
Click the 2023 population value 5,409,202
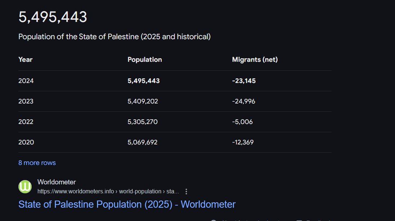(143, 101)
